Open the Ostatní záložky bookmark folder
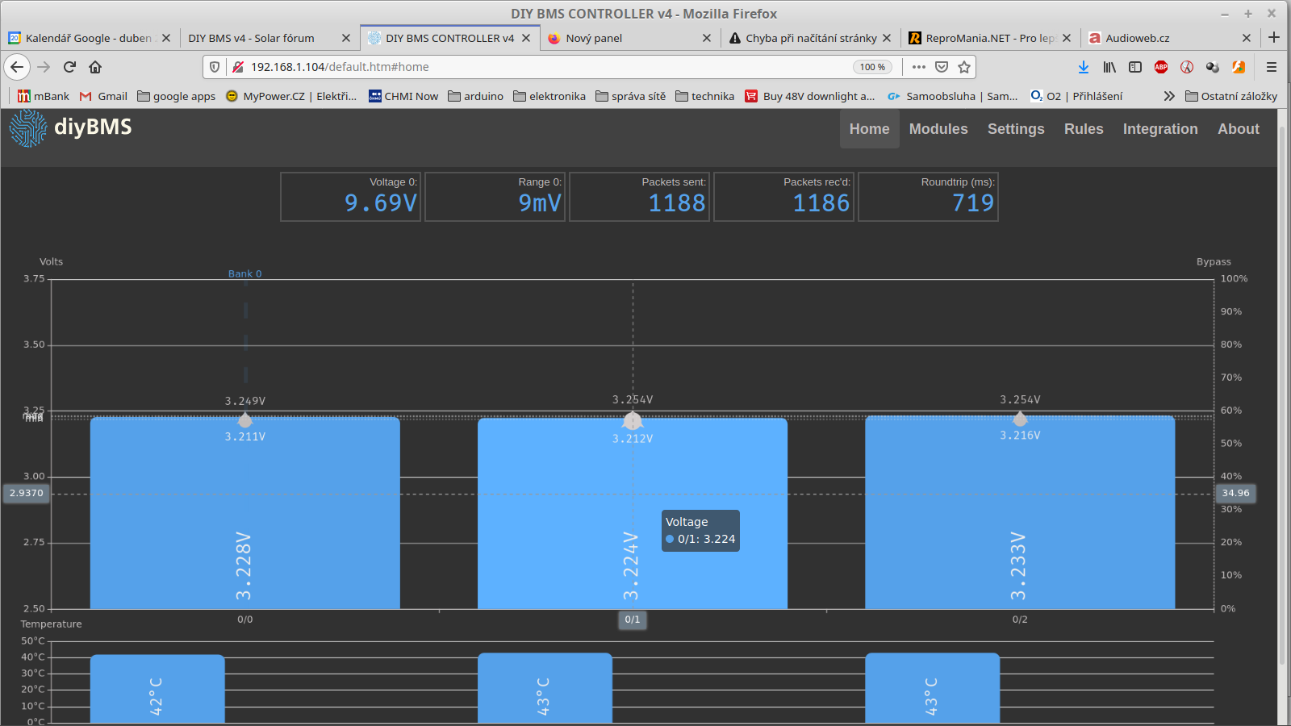 tap(1231, 96)
